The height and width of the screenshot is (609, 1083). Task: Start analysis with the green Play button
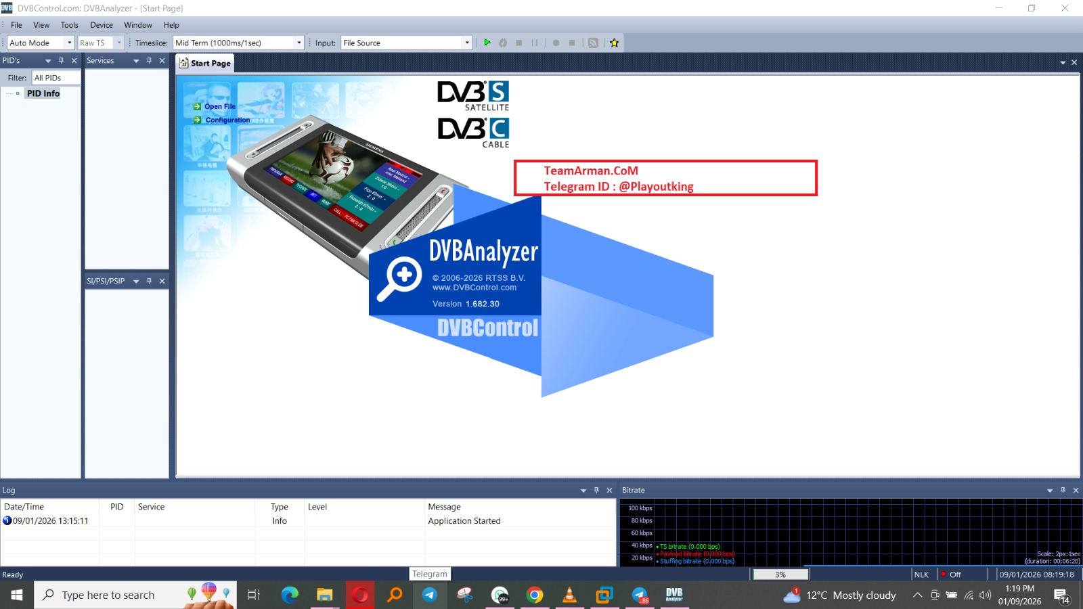(487, 43)
